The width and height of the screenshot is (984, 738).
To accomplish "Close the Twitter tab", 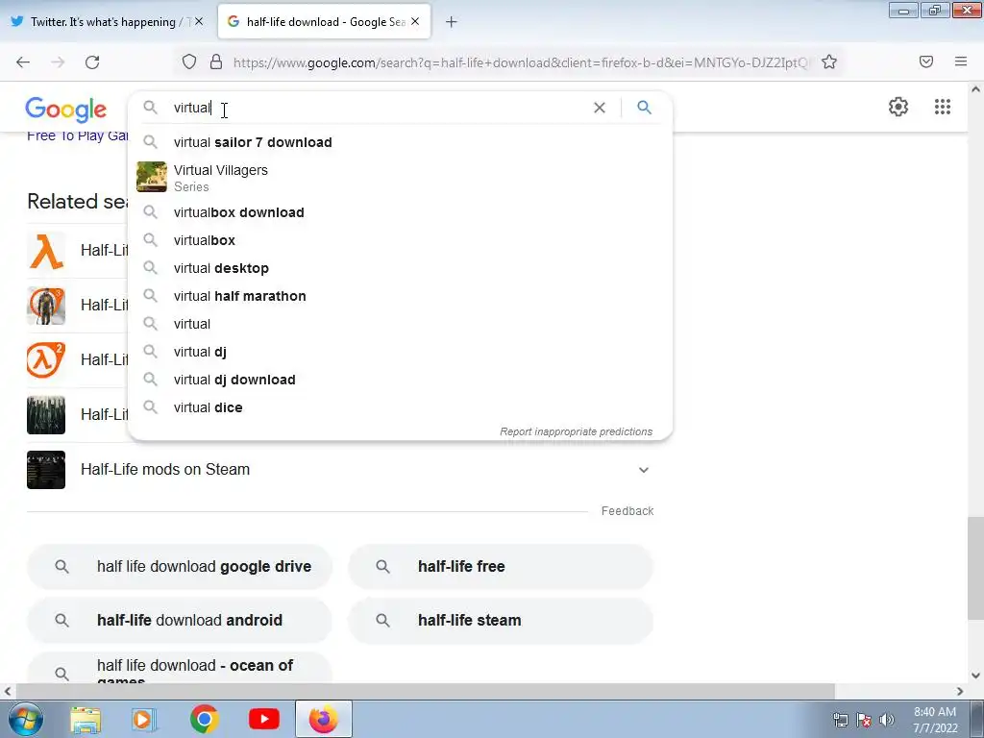I will [x=199, y=21].
